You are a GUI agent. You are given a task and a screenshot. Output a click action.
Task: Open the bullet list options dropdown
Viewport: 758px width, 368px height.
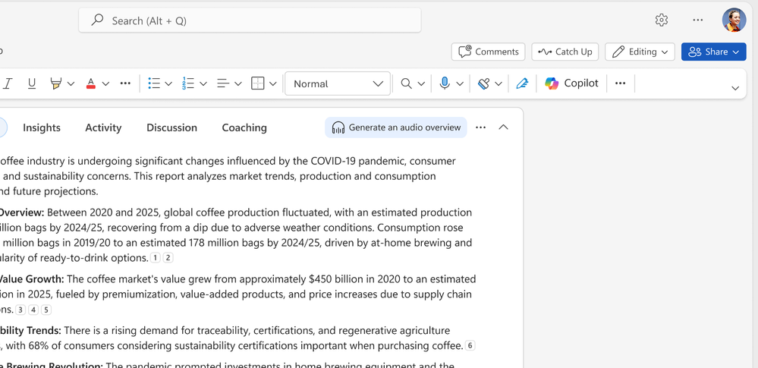pos(168,83)
